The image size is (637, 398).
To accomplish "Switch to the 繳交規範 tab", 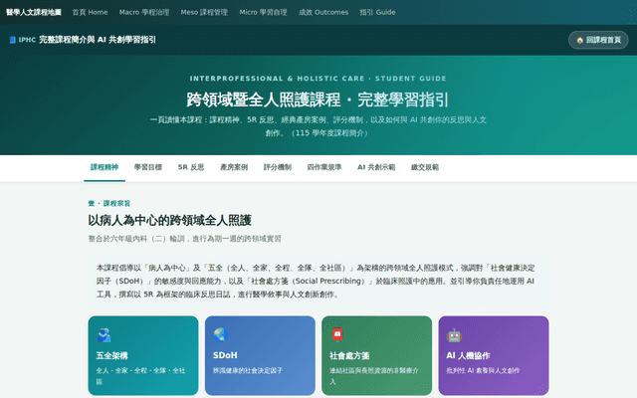I will coord(425,167).
